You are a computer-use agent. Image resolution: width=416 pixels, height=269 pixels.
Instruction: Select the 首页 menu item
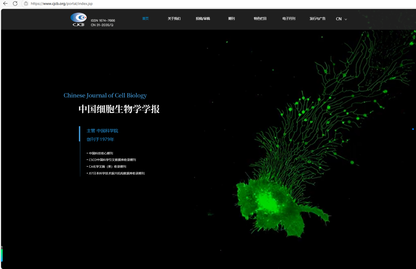pos(145,19)
